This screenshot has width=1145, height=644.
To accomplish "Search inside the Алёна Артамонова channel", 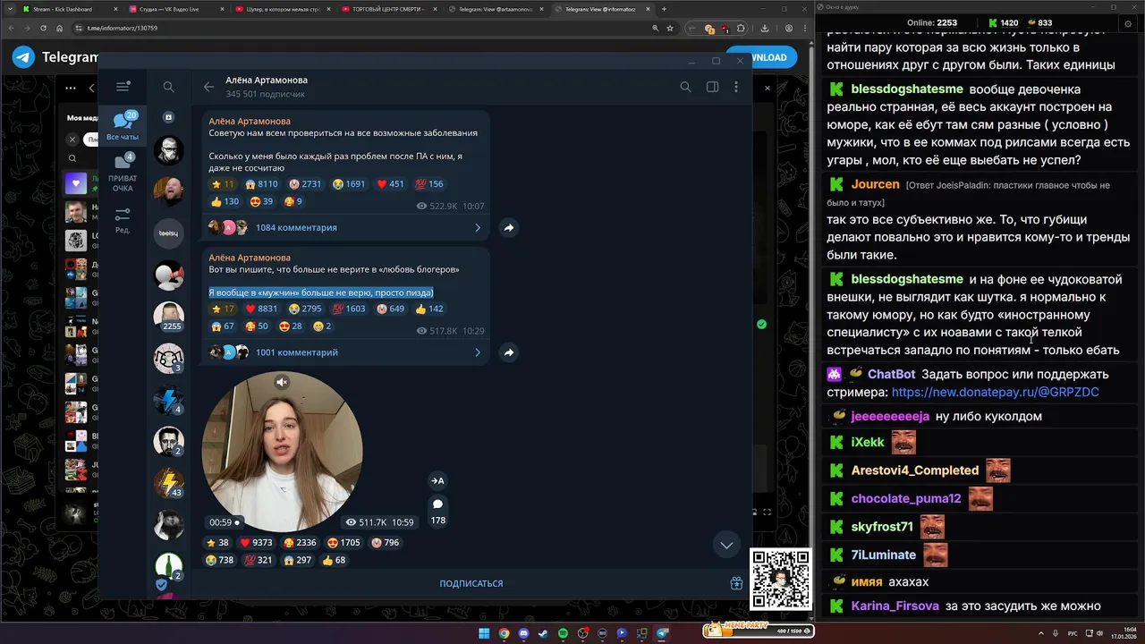I will click(685, 87).
